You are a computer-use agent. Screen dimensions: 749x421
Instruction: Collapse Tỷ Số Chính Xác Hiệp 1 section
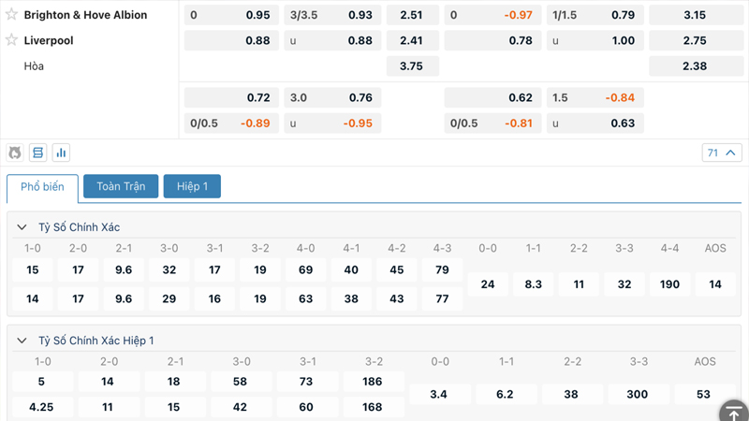[22, 341]
